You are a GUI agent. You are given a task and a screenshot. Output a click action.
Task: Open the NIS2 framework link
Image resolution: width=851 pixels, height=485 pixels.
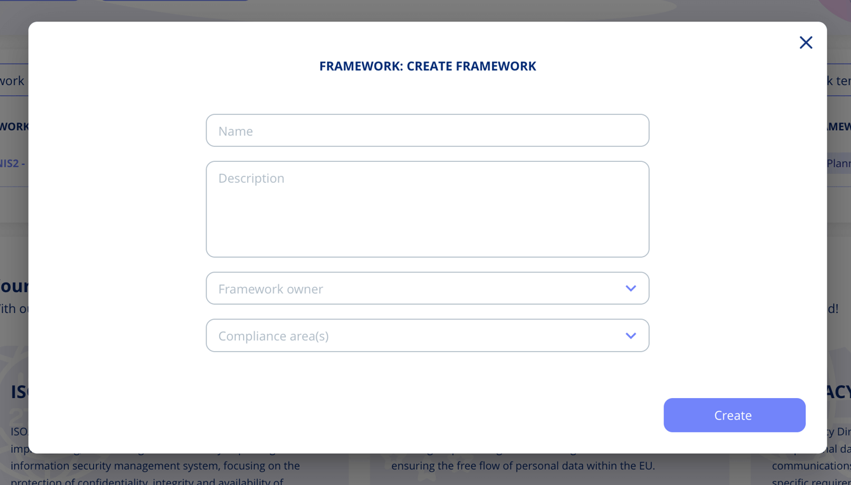point(11,163)
